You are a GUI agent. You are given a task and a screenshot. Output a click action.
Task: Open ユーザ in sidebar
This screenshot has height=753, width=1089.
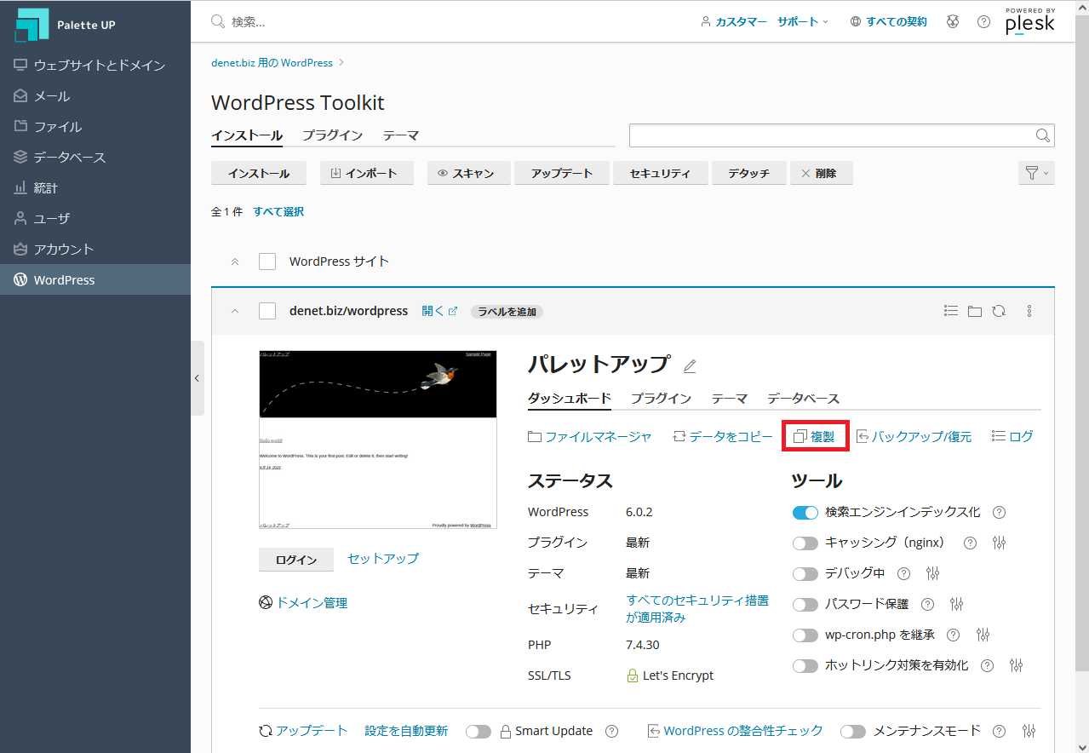point(95,218)
